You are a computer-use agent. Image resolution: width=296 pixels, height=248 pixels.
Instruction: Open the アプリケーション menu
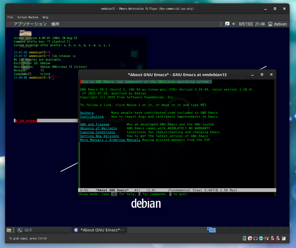coord(30,24)
